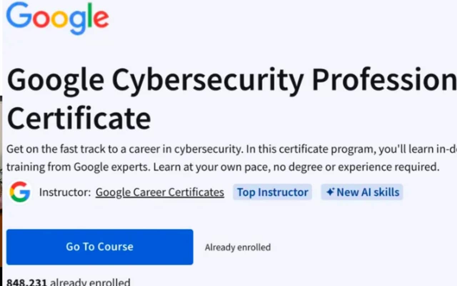This screenshot has width=457, height=286.
Task: Click the Google wordmark logo at top
Action: click(57, 18)
